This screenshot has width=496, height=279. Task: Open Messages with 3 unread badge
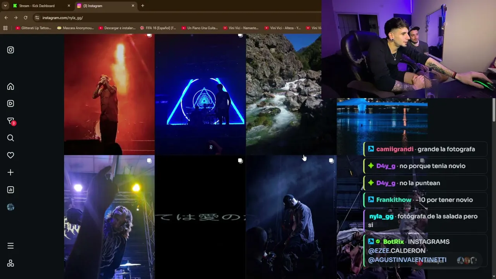pos(11,121)
